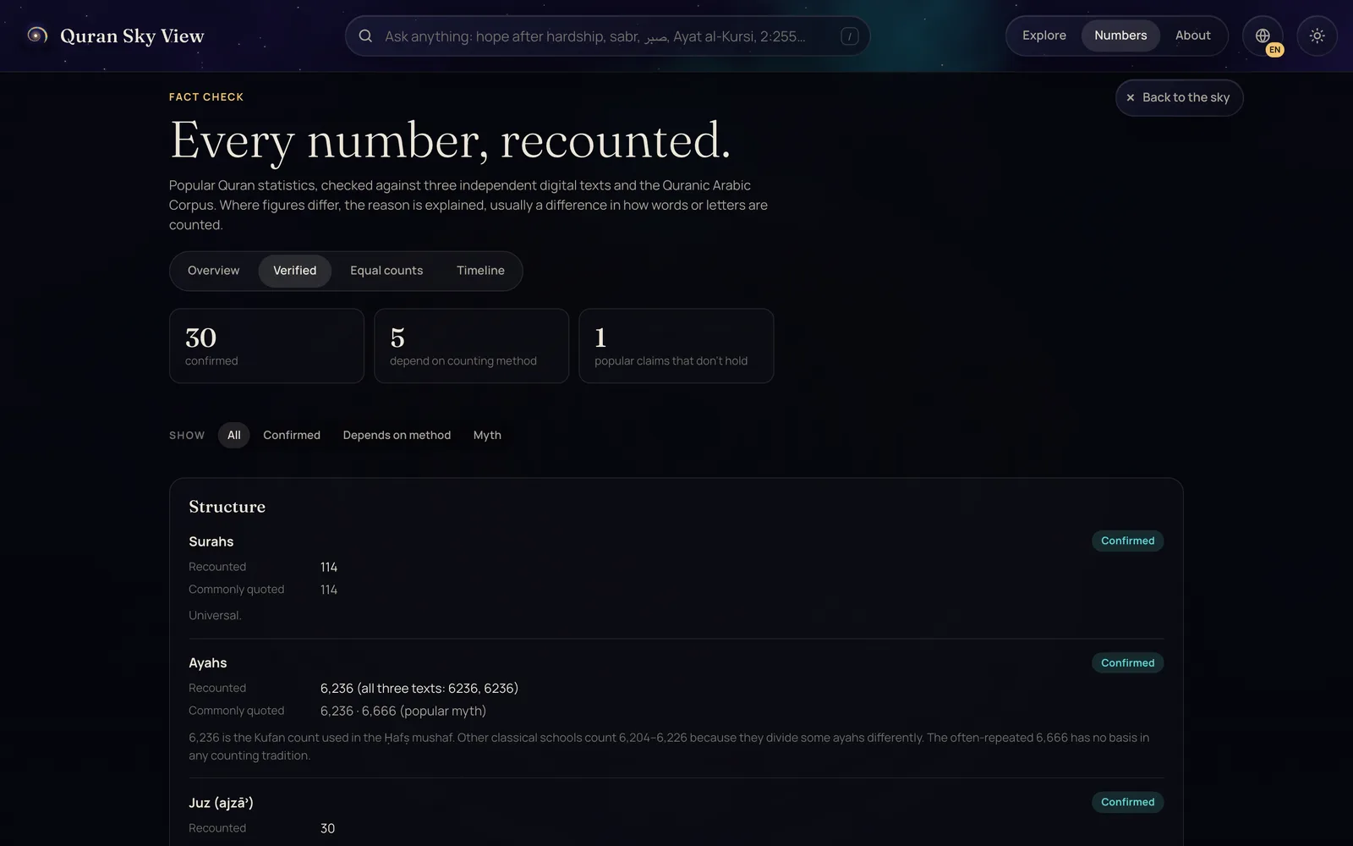Open the Equal counts tab
1353x846 pixels.
point(386,271)
